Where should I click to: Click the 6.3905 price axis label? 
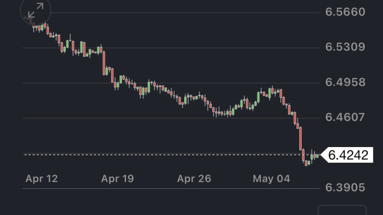[345, 187]
